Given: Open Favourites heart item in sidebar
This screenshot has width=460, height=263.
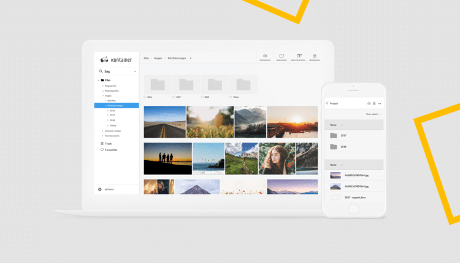Looking at the screenshot, I should [110, 150].
